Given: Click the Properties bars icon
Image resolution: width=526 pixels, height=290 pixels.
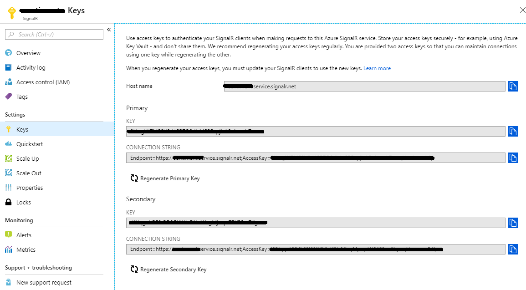Looking at the screenshot, I should pyautogui.click(x=8, y=188).
